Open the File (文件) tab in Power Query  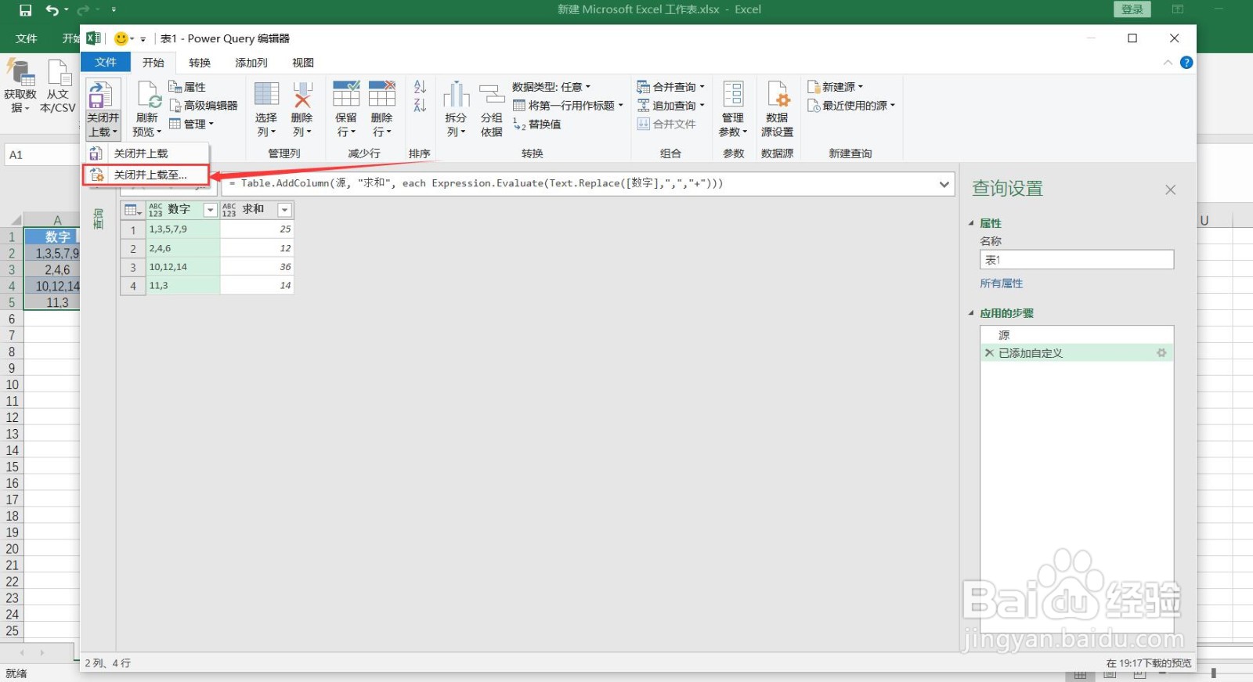click(106, 63)
